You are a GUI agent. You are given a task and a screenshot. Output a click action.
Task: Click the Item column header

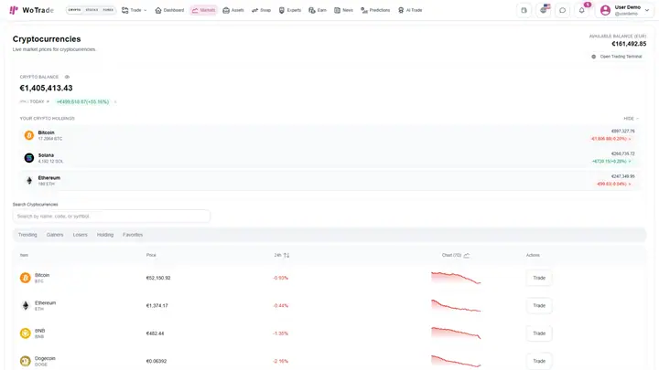tap(24, 255)
